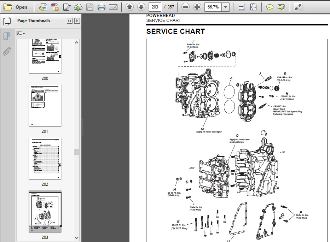Click the 'Apply to water passages' label

(209, 132)
